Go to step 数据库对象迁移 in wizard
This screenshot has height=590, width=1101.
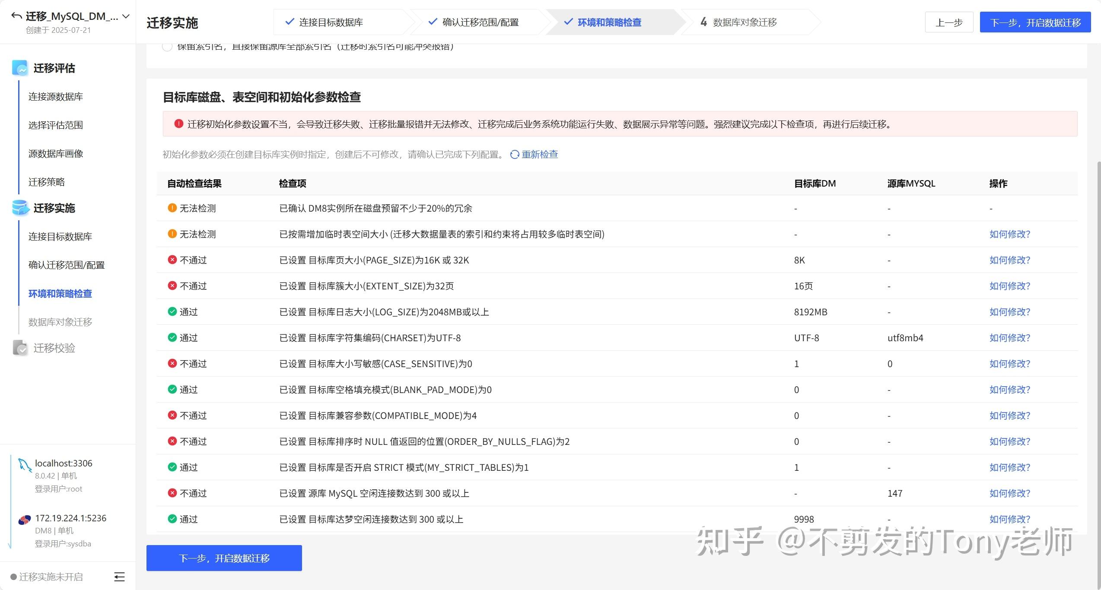744,22
